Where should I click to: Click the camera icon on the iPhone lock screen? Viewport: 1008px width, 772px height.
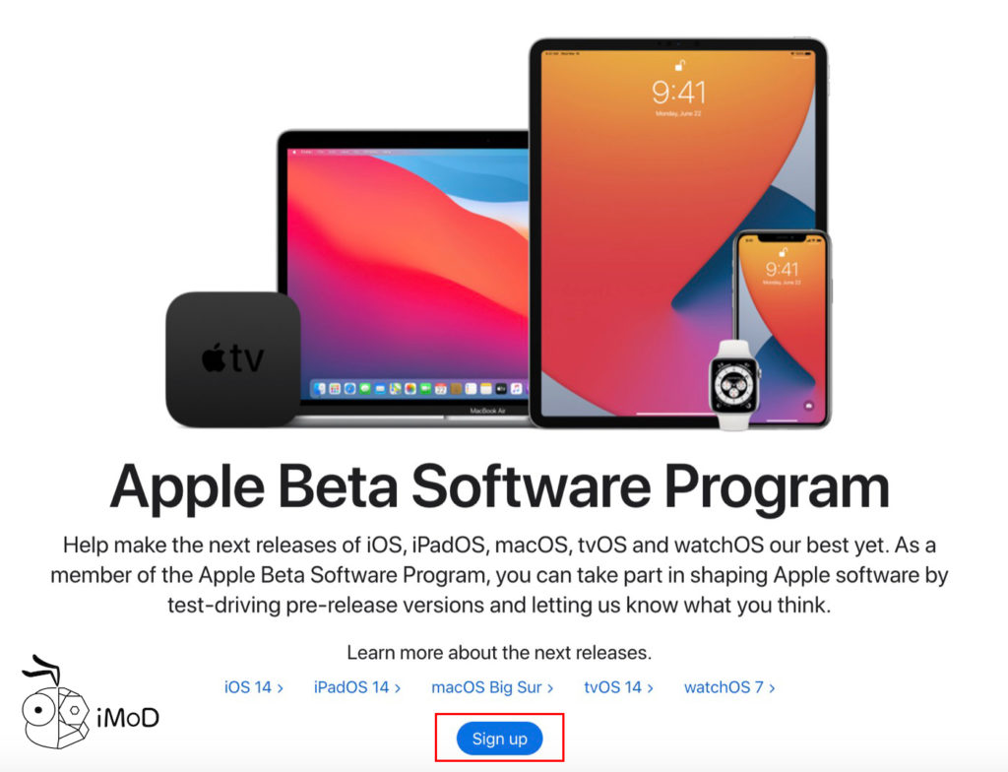point(809,406)
